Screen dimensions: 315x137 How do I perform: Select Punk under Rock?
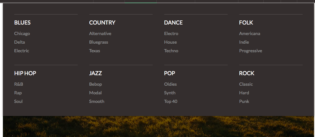244,101
